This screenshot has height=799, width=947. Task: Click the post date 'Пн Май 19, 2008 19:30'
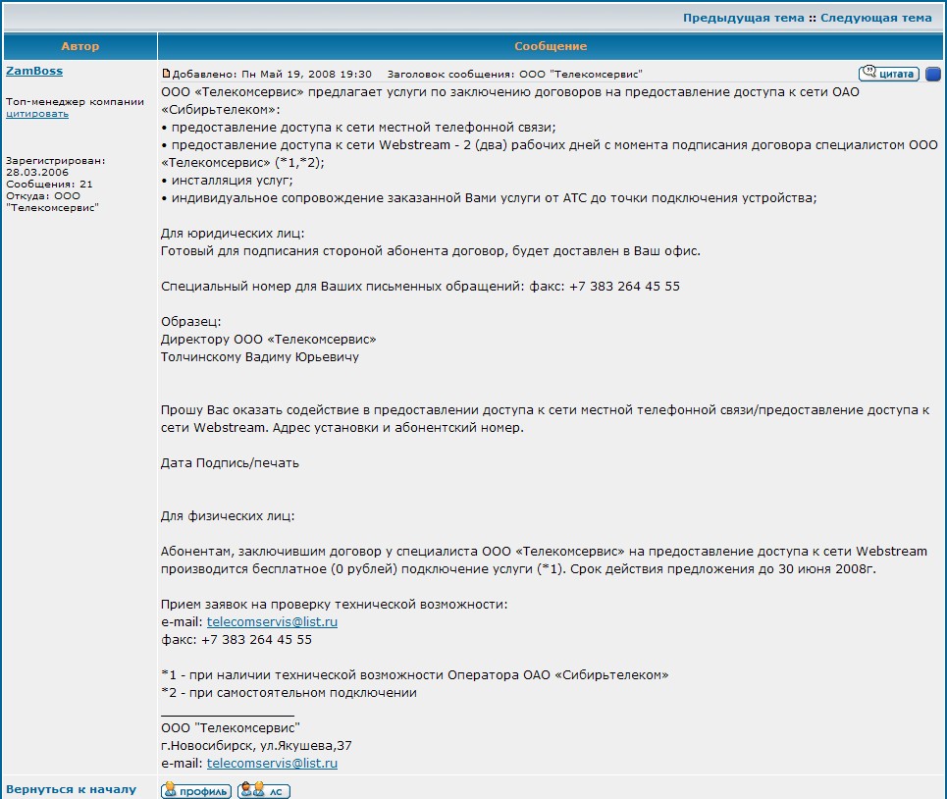coord(306,74)
